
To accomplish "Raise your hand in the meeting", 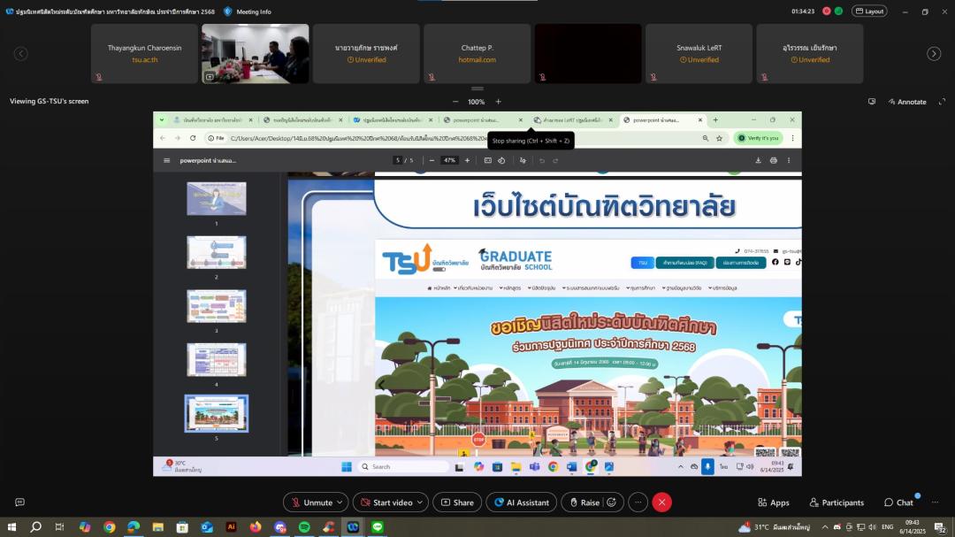I will (x=584, y=502).
